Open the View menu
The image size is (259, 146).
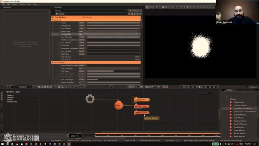[29, 4]
